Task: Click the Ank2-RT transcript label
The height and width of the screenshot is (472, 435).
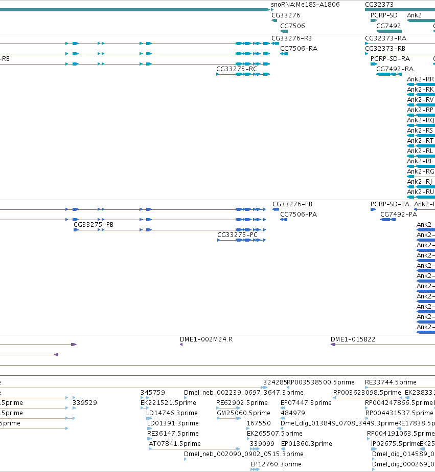Action: click(x=420, y=141)
